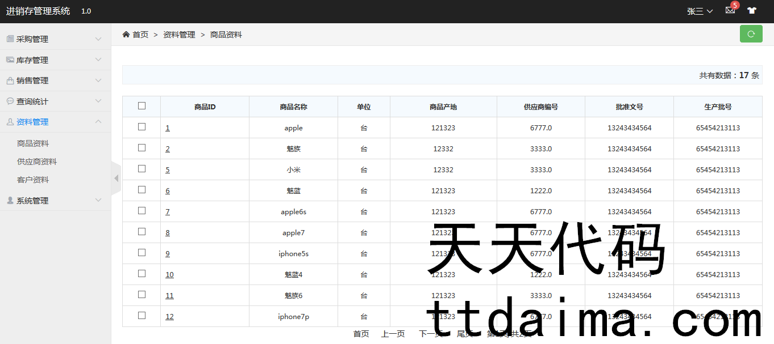Image resolution: width=774 pixels, height=344 pixels.
Task: Select 客户资料 submenu item
Action: (x=33, y=180)
